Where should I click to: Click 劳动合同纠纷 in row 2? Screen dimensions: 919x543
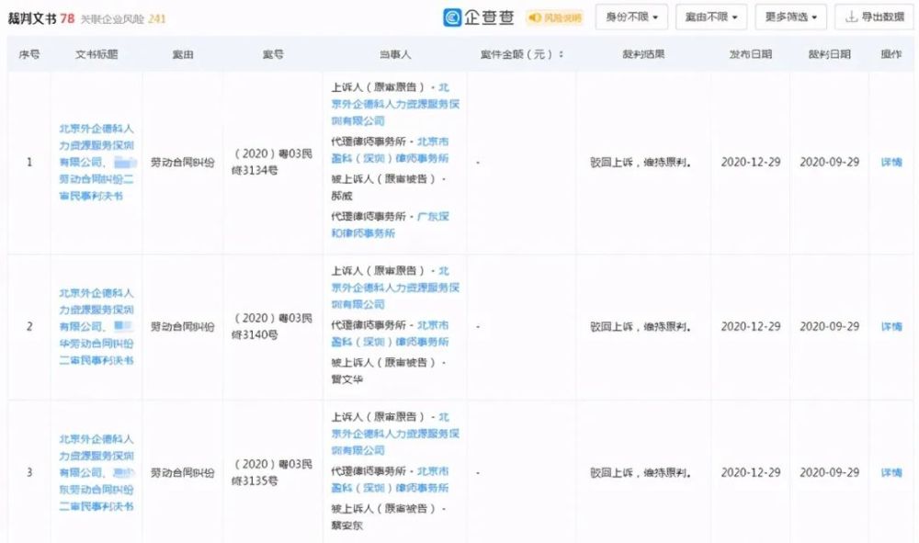pos(183,327)
